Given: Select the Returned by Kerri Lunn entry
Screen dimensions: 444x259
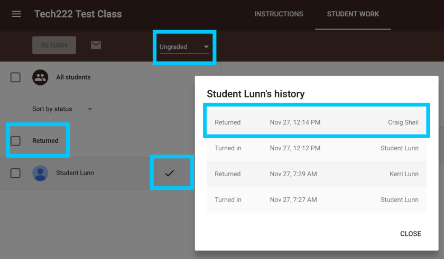Looking at the screenshot, I should coord(316,174).
